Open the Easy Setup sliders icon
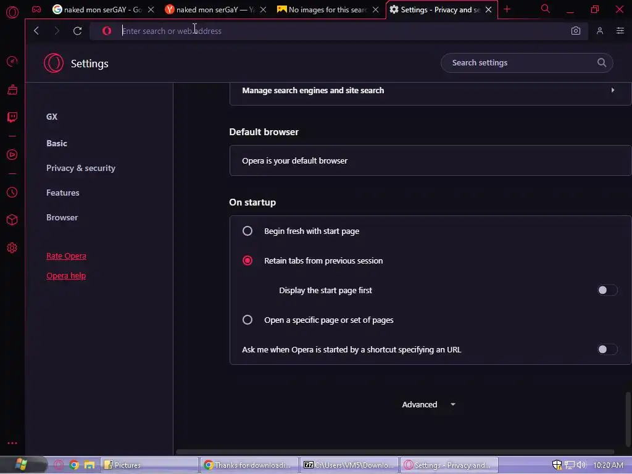The height and width of the screenshot is (474, 632). (620, 31)
